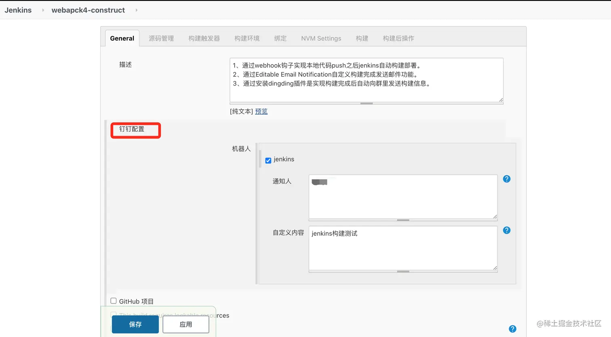The width and height of the screenshot is (611, 337).
Task: Enable the GitHub 项目 checkbox
Action: 114,301
